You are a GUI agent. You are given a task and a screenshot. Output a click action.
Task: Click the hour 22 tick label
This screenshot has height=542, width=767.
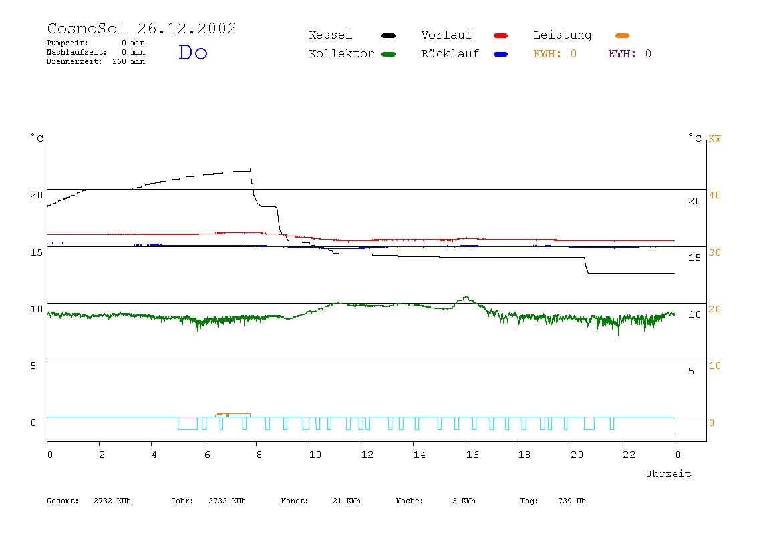tap(629, 455)
